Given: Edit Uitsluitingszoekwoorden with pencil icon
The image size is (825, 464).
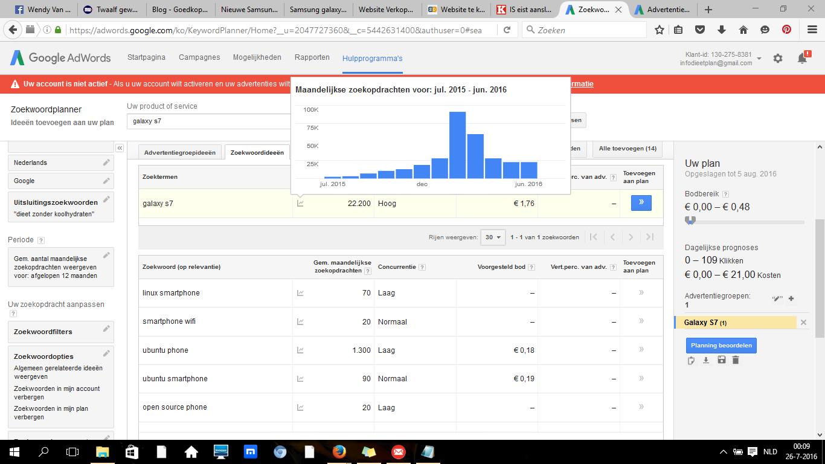Looking at the screenshot, I should click(106, 199).
